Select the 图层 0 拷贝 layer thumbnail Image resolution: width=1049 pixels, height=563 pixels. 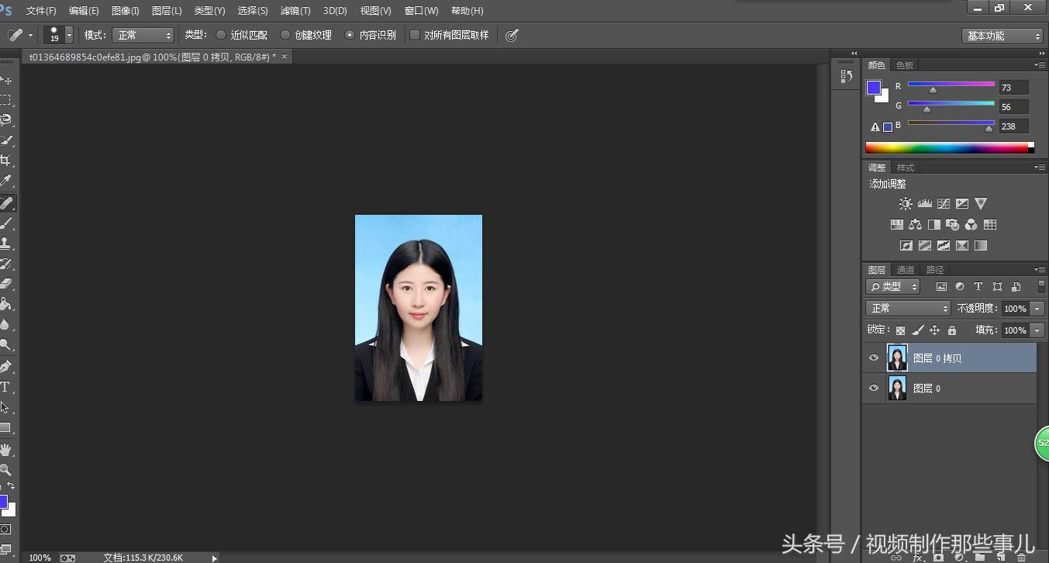(x=897, y=357)
